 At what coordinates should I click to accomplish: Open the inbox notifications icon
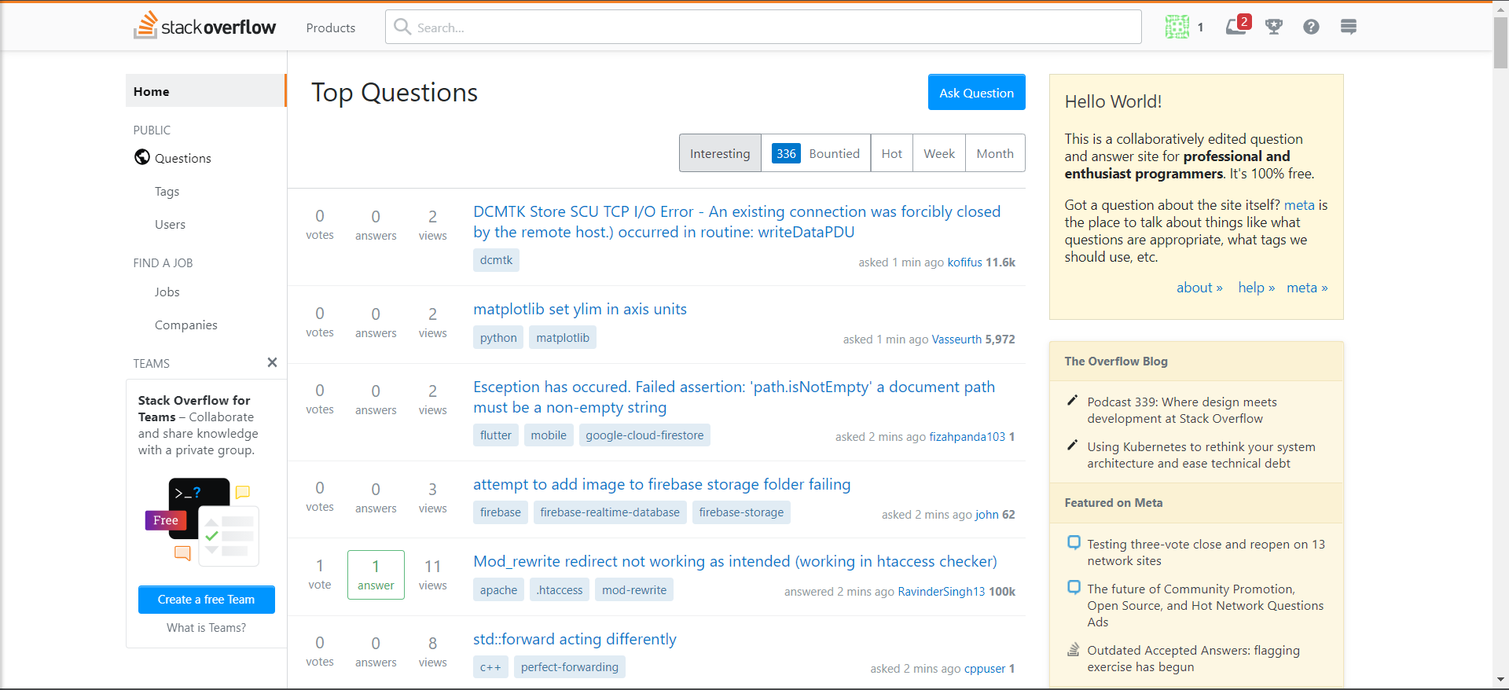coord(1237,26)
